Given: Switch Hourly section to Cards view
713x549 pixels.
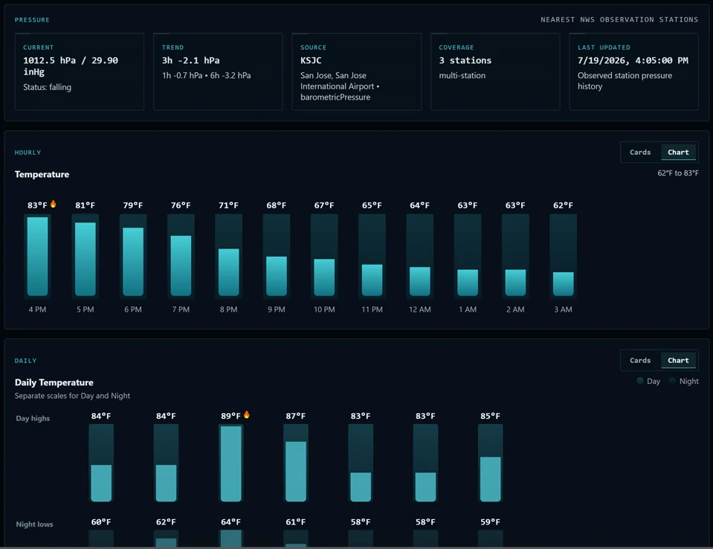Looking at the screenshot, I should coord(640,152).
